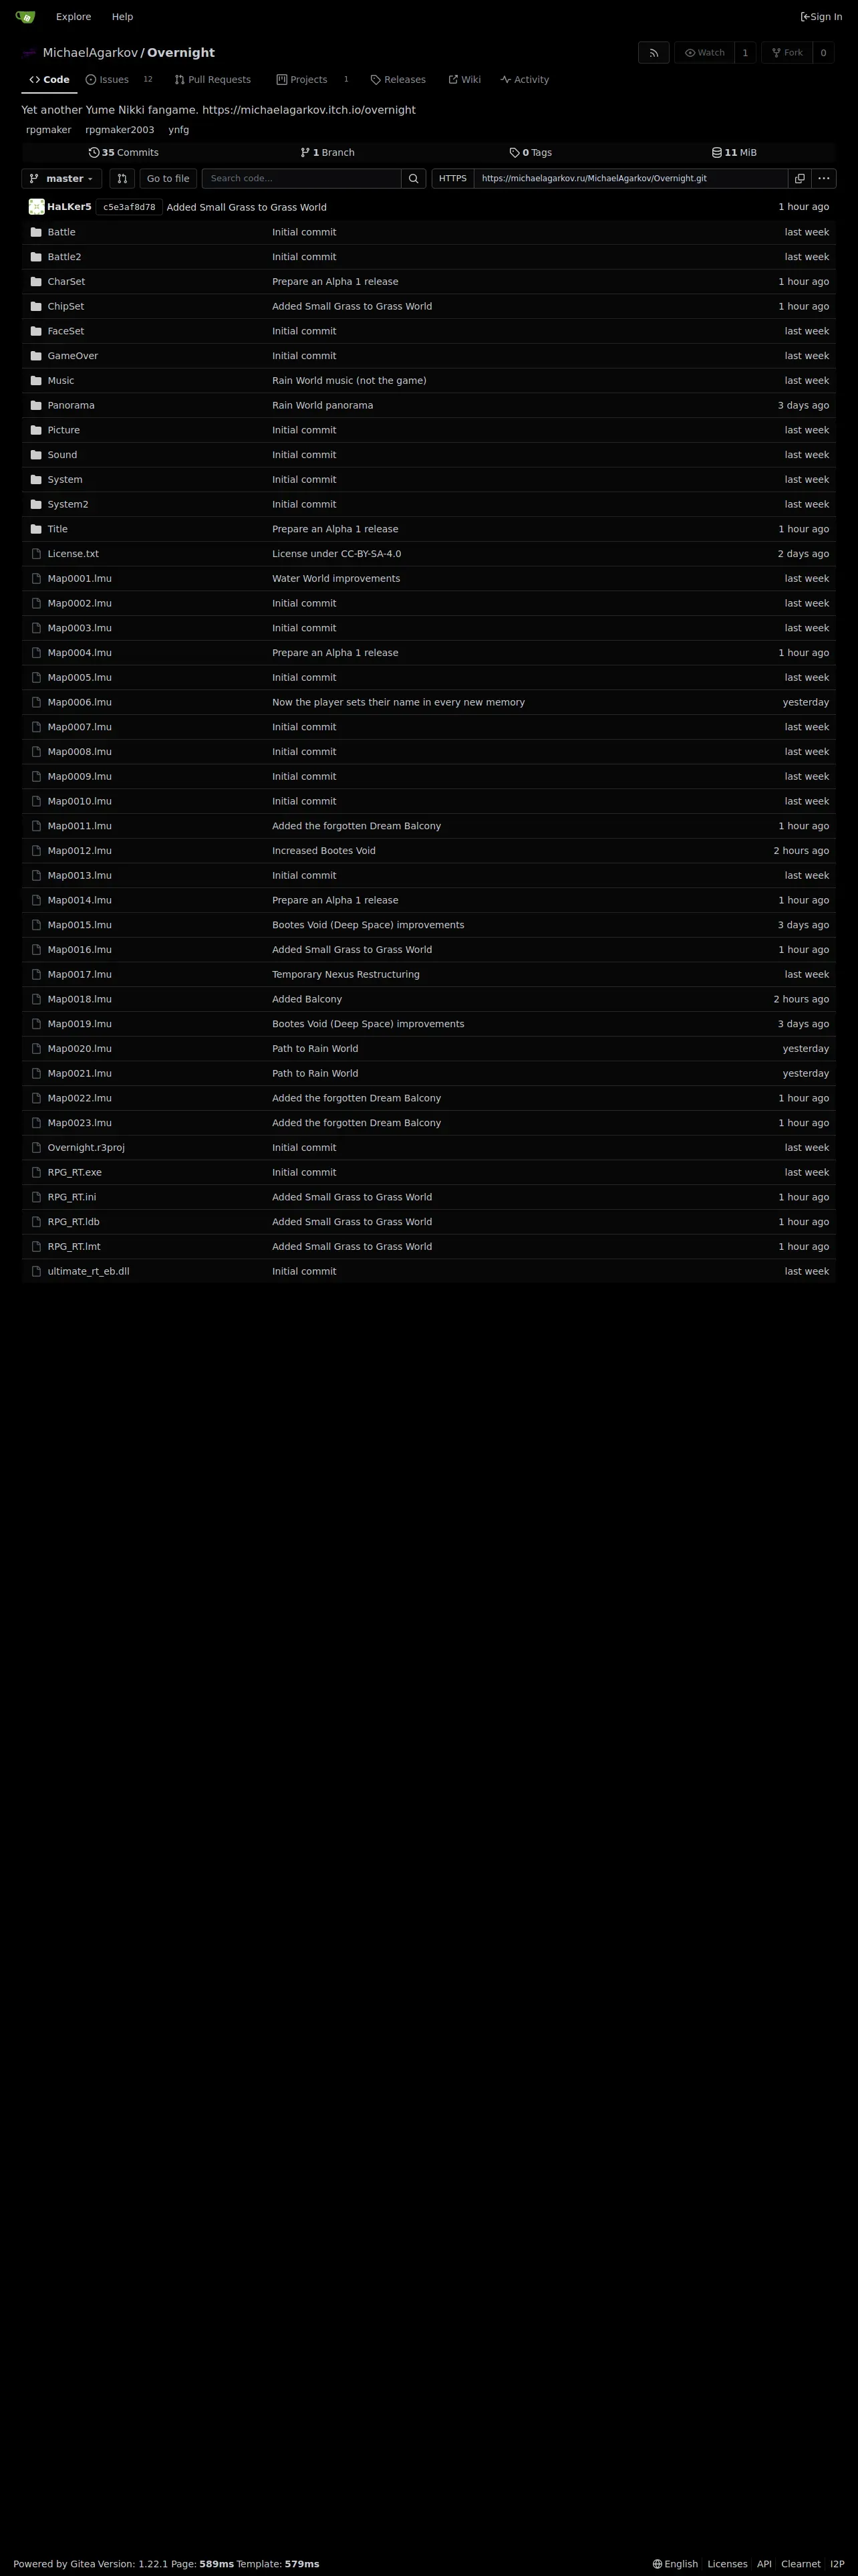Focus the Search code input field

click(301, 179)
